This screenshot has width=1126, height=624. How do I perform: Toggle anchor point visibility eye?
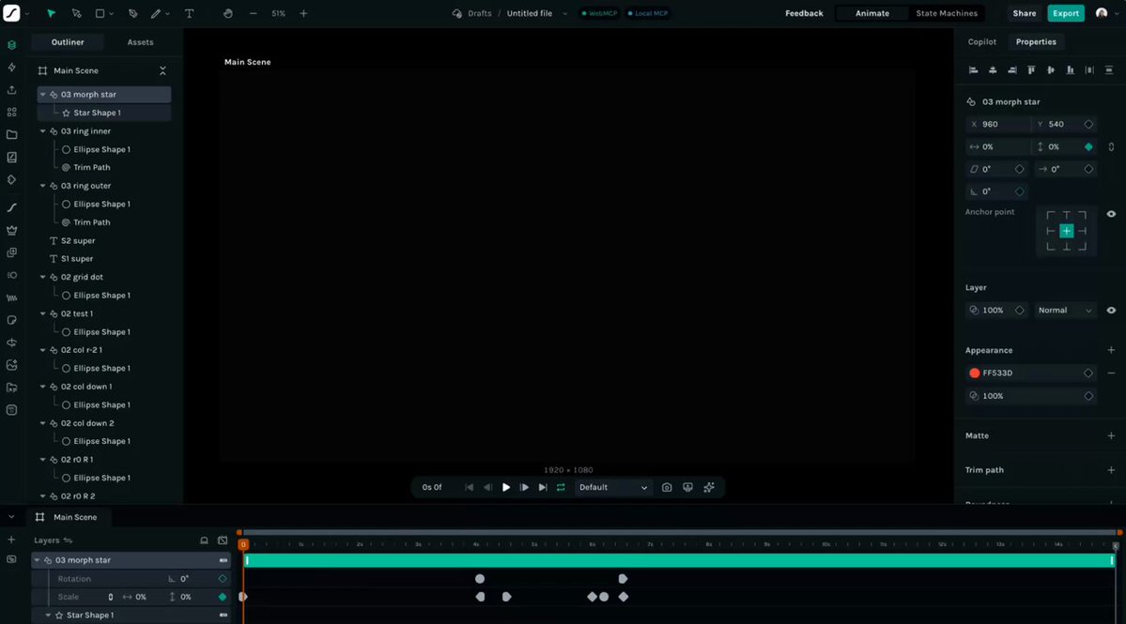click(1111, 214)
